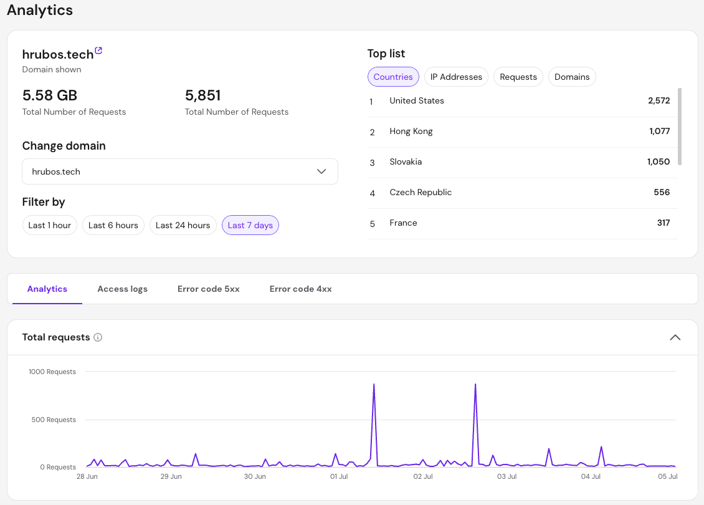The width and height of the screenshot is (704, 505).
Task: Switch Top list to Domains
Action: [x=572, y=77]
